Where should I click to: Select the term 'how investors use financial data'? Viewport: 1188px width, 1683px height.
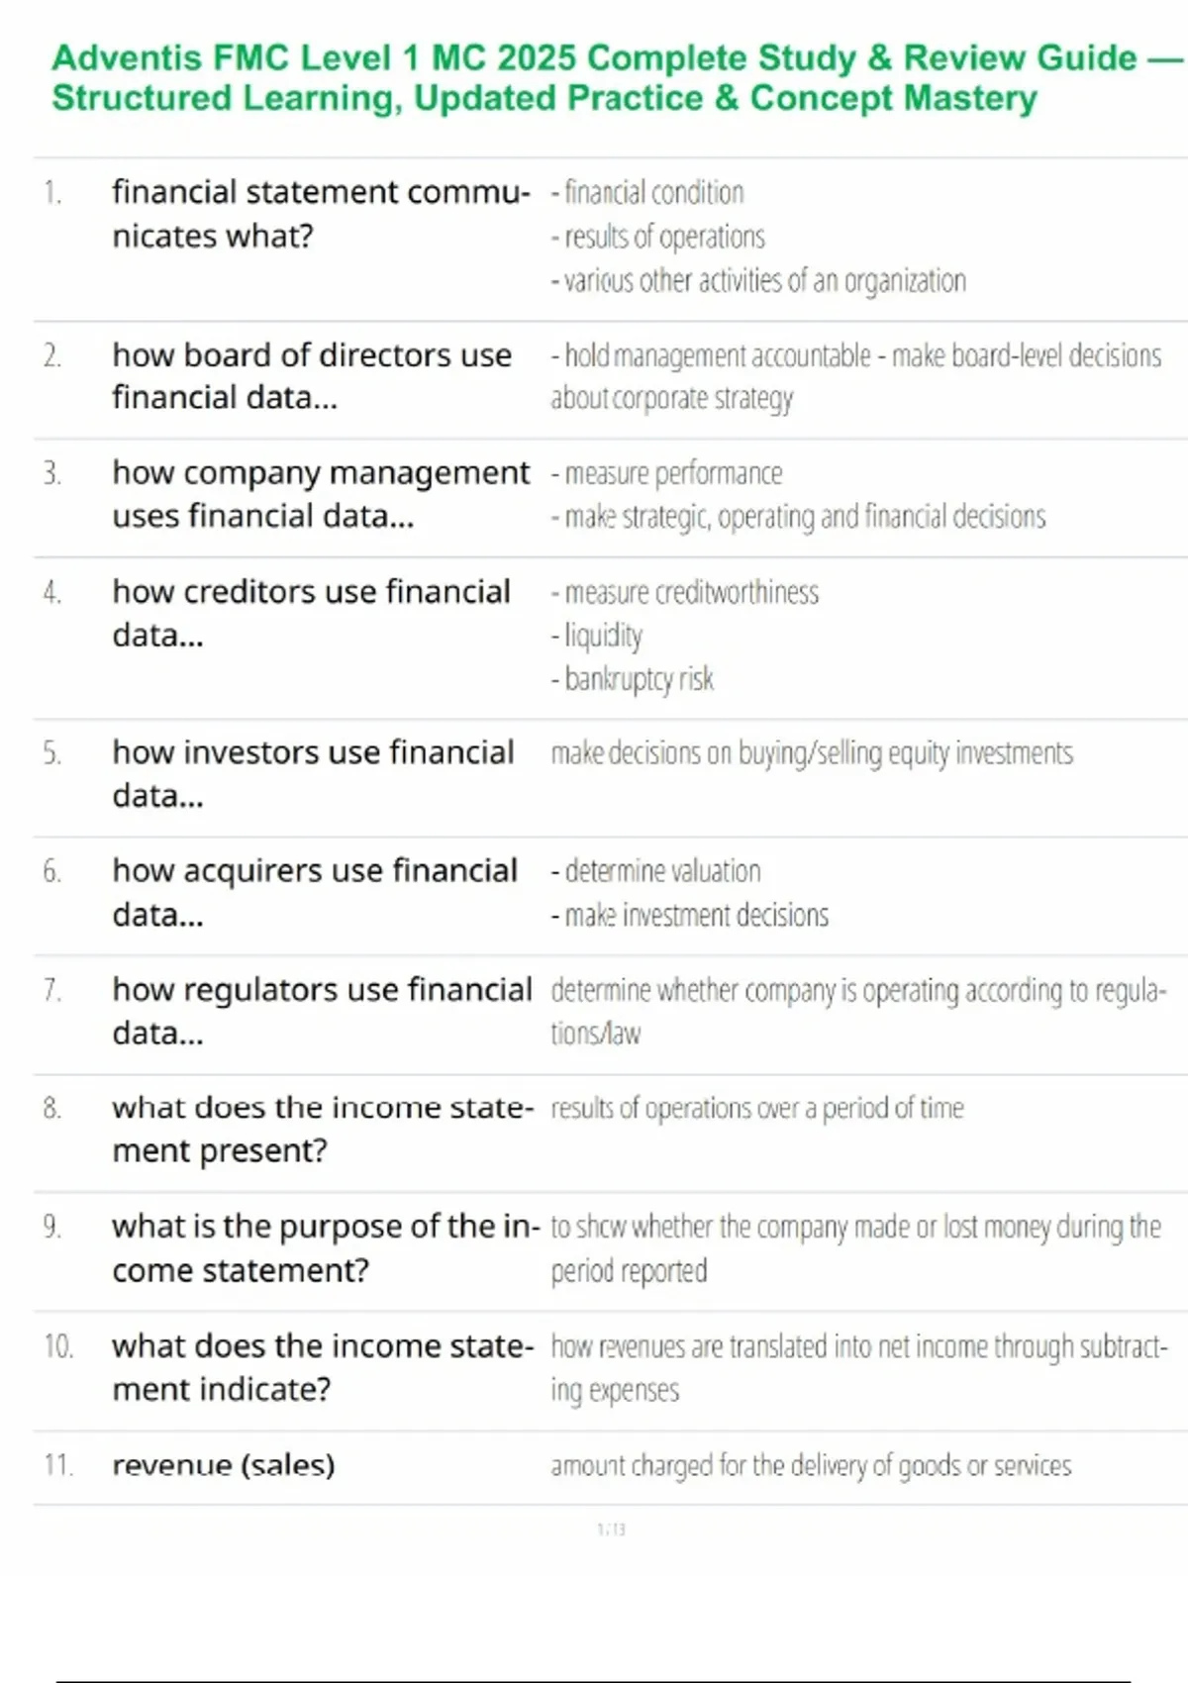point(313,773)
